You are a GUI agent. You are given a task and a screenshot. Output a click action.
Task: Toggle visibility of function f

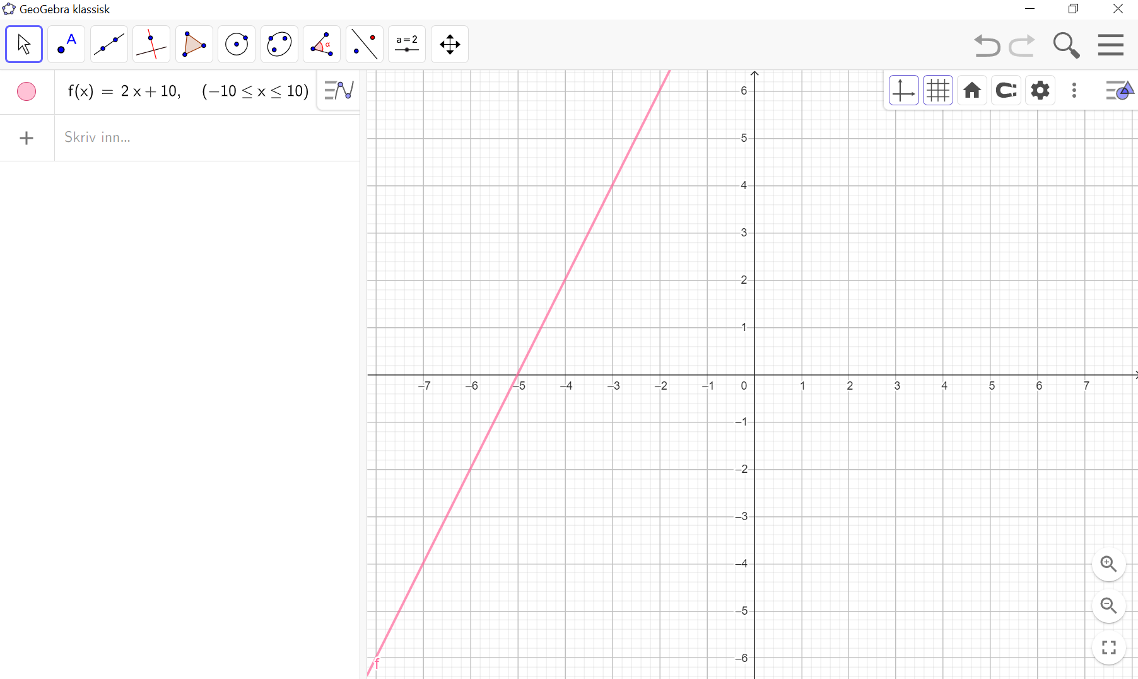tap(26, 91)
